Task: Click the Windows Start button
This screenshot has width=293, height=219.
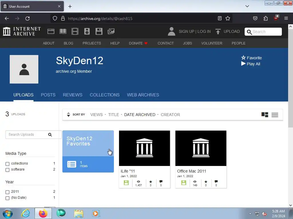Action: pyautogui.click(x=8, y=213)
